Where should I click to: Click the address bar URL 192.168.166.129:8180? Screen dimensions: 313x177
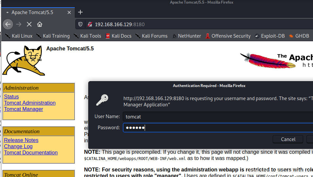tap(120, 24)
